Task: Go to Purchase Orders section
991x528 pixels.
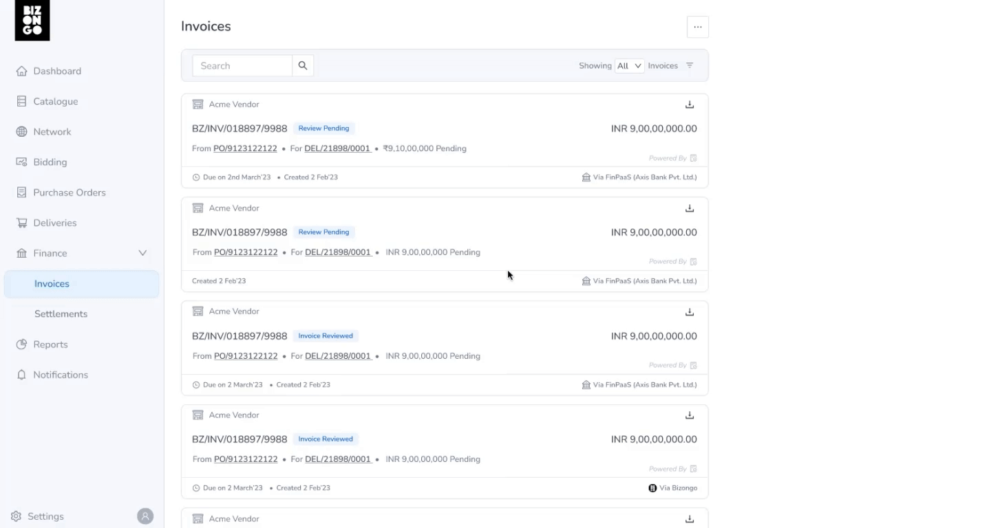Action: [x=69, y=192]
